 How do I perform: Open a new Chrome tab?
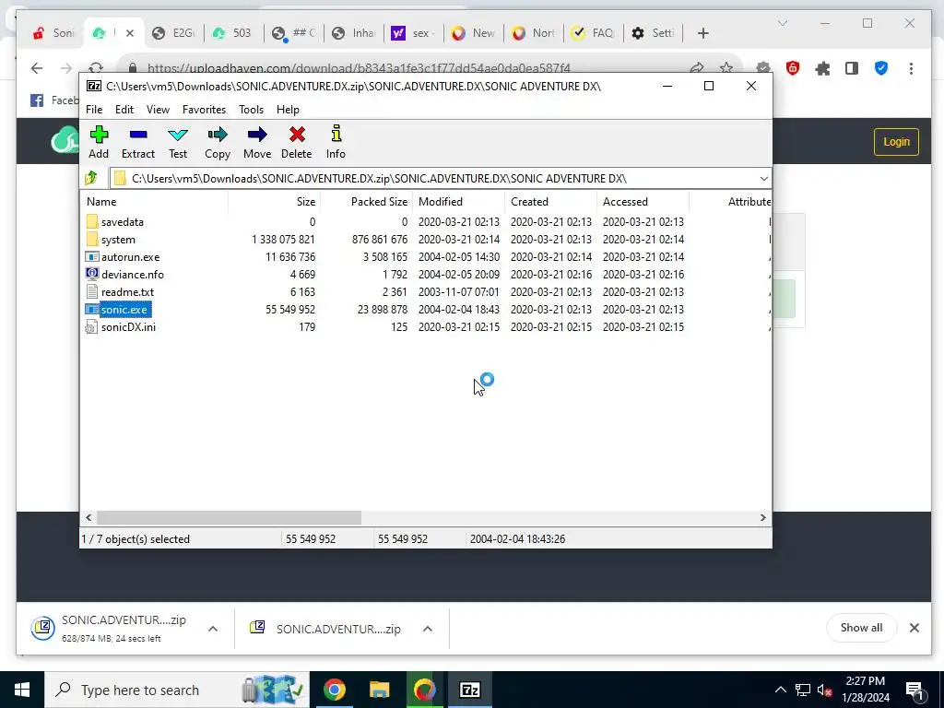pyautogui.click(x=703, y=33)
